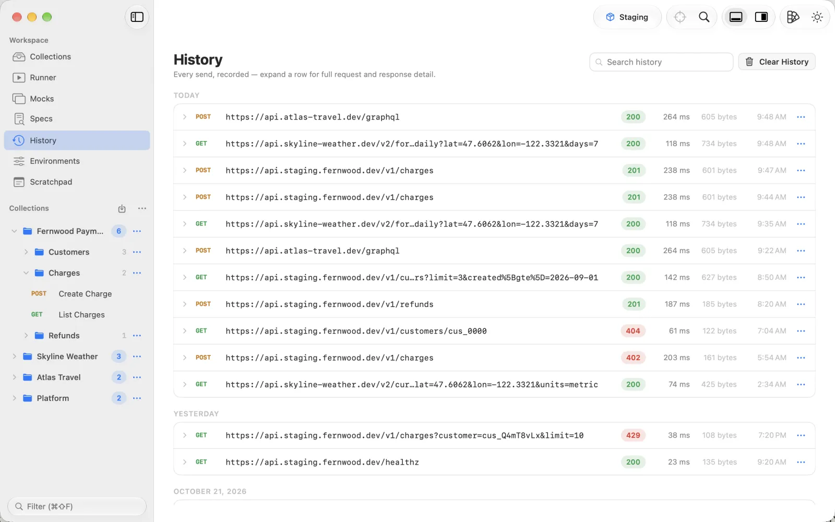This screenshot has width=835, height=522.
Task: Click the crosshair target icon in toolbar
Action: click(x=679, y=17)
